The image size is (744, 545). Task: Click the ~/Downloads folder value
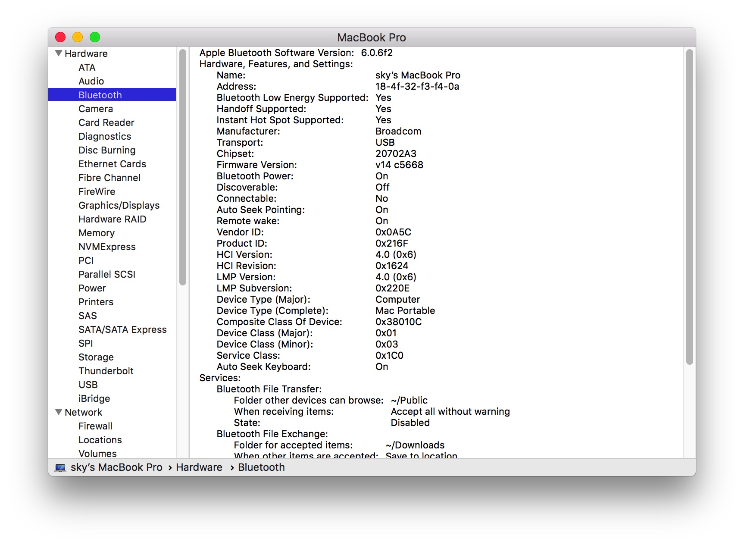coord(415,445)
